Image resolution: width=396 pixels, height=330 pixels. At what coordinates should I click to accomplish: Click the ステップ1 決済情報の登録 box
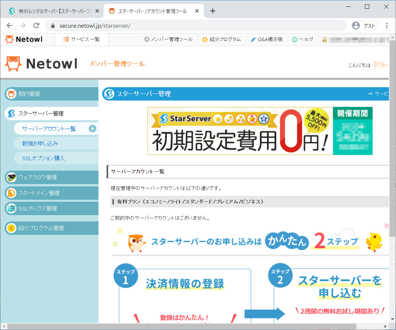pyautogui.click(x=182, y=293)
